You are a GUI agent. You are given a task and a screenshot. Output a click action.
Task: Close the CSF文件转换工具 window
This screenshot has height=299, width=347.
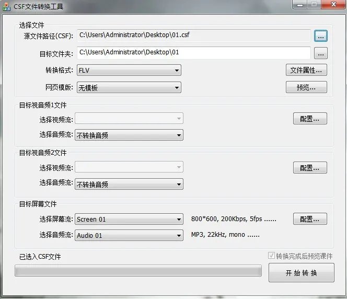point(334,4)
